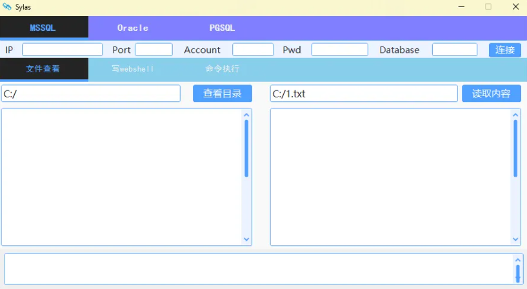Click the C:/ directory path field

pyautogui.click(x=91, y=94)
